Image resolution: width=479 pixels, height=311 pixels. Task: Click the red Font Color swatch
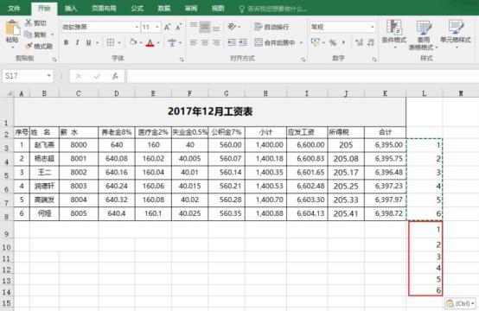click(x=150, y=42)
